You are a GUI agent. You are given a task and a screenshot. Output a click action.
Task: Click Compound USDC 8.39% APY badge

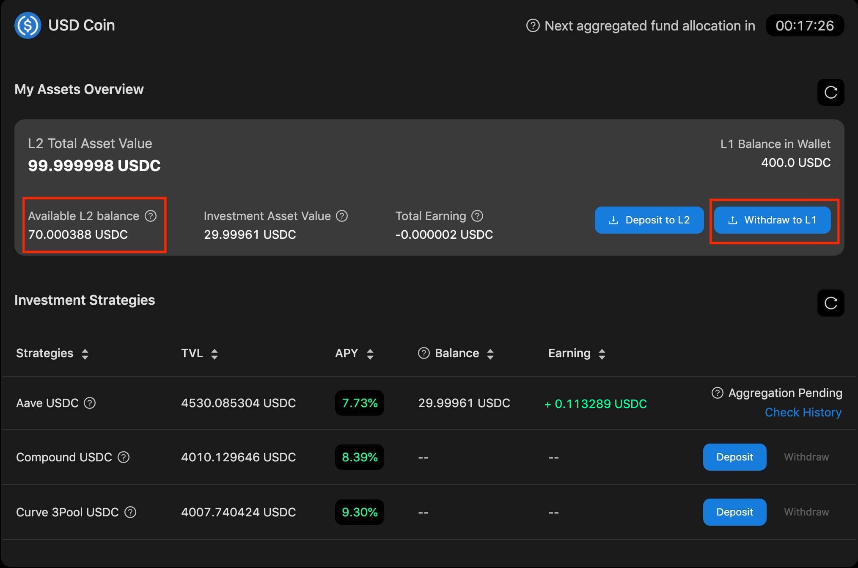(360, 457)
